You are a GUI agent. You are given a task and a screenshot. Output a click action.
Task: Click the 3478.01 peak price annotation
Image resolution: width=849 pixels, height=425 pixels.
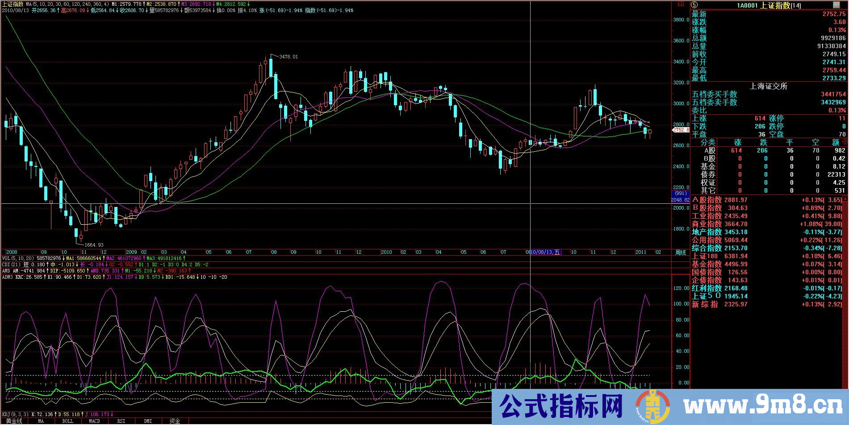(x=288, y=57)
